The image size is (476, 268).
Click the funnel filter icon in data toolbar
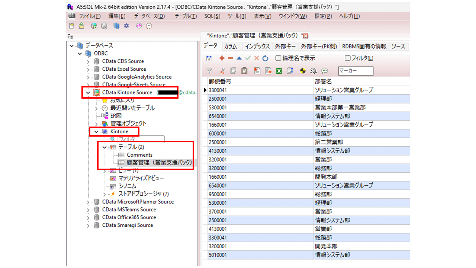[209, 71]
